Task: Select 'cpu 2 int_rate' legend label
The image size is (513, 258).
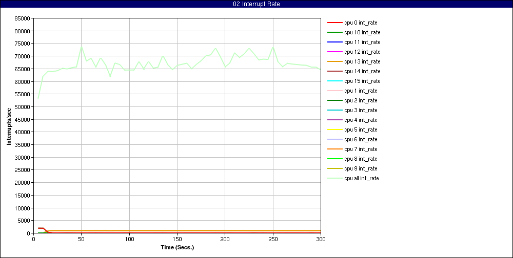Action: point(361,100)
